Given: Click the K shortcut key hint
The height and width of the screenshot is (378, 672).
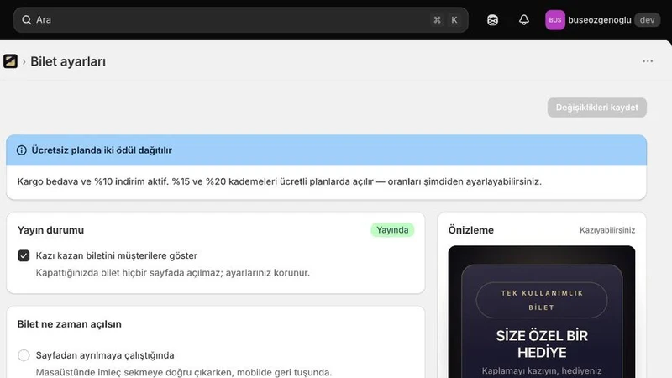Looking at the screenshot, I should tap(454, 19).
